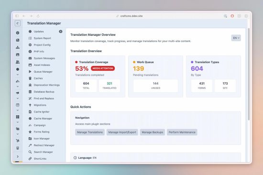This screenshot has height=175, width=263.
Task: Click the up-arrow icon beside Migrations
Action: tap(30, 105)
